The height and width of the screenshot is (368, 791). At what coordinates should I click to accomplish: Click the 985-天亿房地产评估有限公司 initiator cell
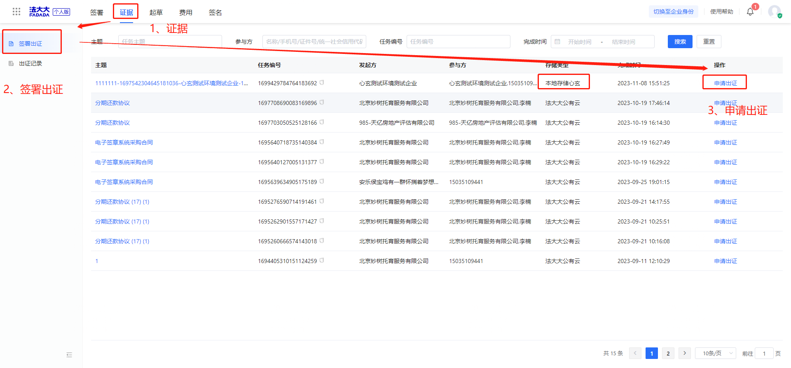click(x=397, y=123)
